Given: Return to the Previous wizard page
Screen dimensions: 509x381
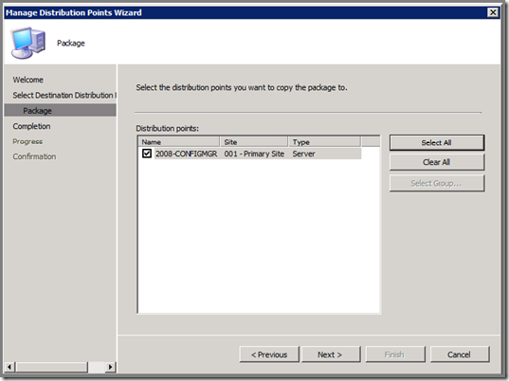Looking at the screenshot, I should point(269,354).
